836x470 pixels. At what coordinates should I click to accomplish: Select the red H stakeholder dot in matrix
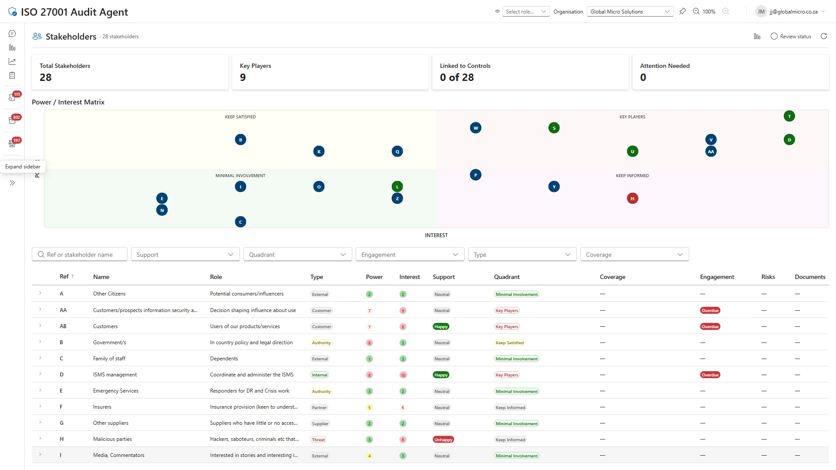click(x=632, y=199)
